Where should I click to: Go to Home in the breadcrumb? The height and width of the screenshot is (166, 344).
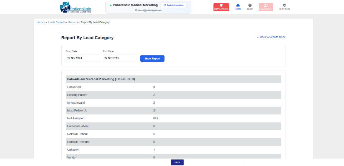(40, 23)
